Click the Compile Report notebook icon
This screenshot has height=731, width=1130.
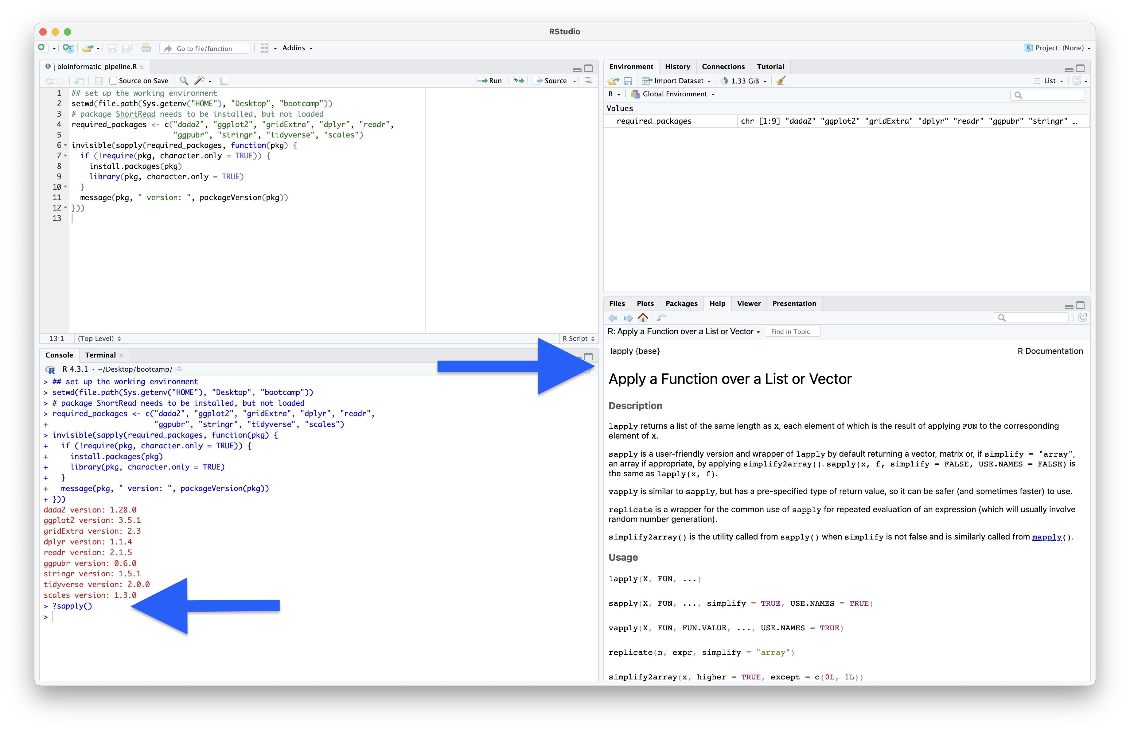pos(224,81)
